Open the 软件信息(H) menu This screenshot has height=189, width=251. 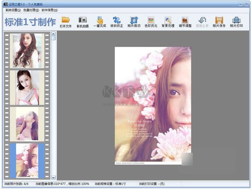tap(49, 10)
